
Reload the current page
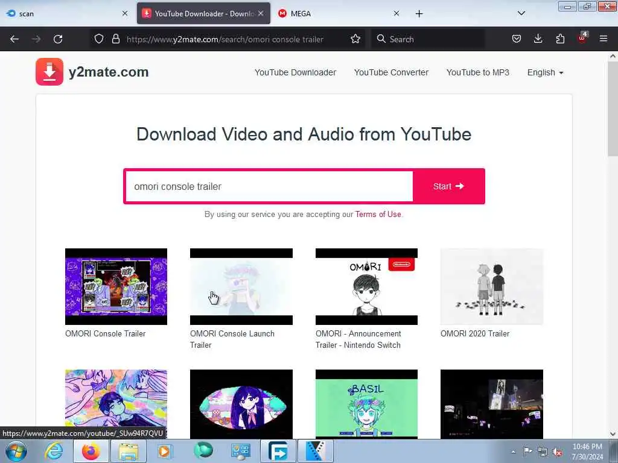pyautogui.click(x=58, y=39)
